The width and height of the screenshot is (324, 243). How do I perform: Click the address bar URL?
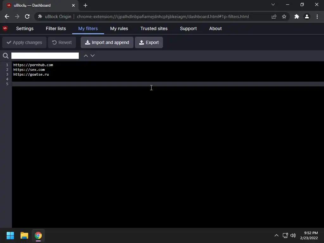(163, 16)
